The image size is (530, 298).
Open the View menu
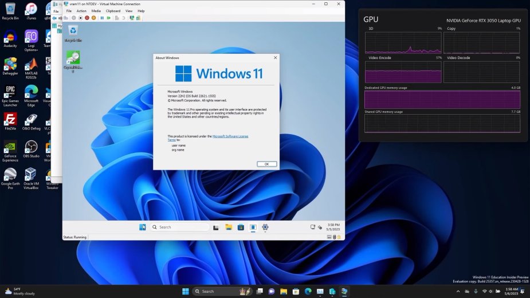[x=129, y=11]
